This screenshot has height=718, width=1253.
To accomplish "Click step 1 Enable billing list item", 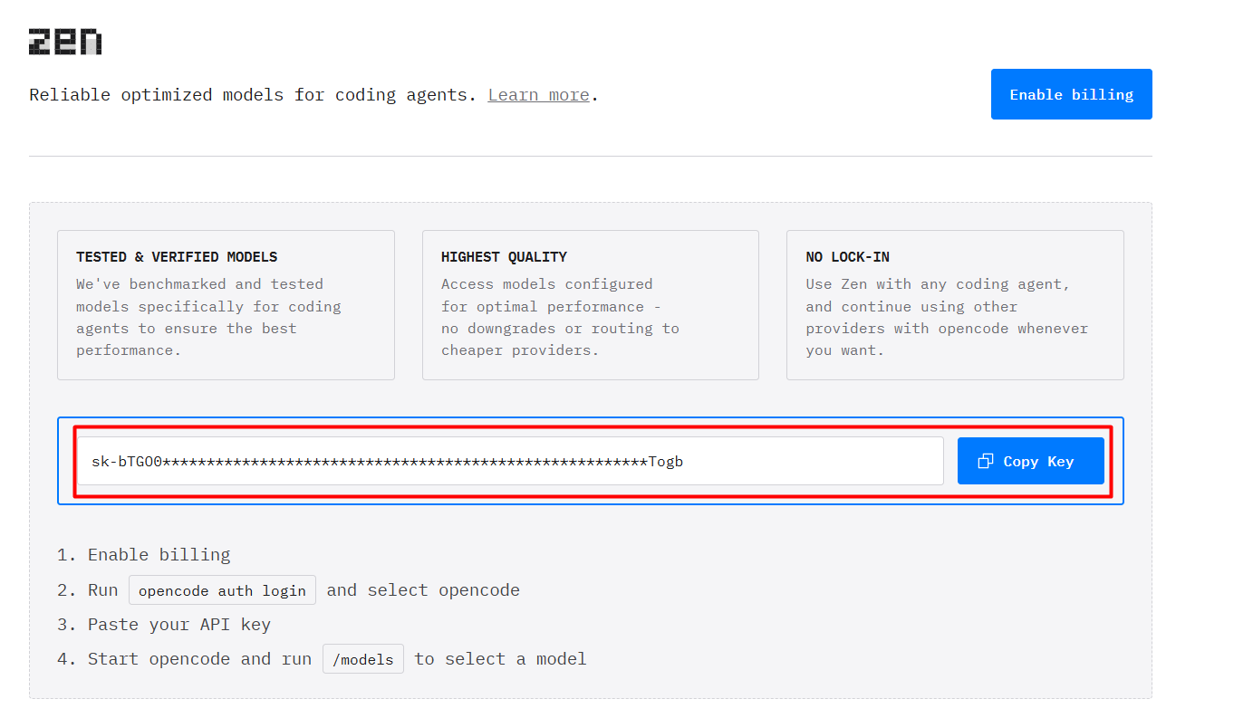I will [x=159, y=555].
